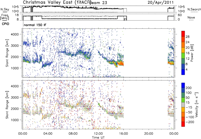201x139 pixels.
Task: Click the "50" velocity colorbar label
Action: pyautogui.click(x=188, y=98)
